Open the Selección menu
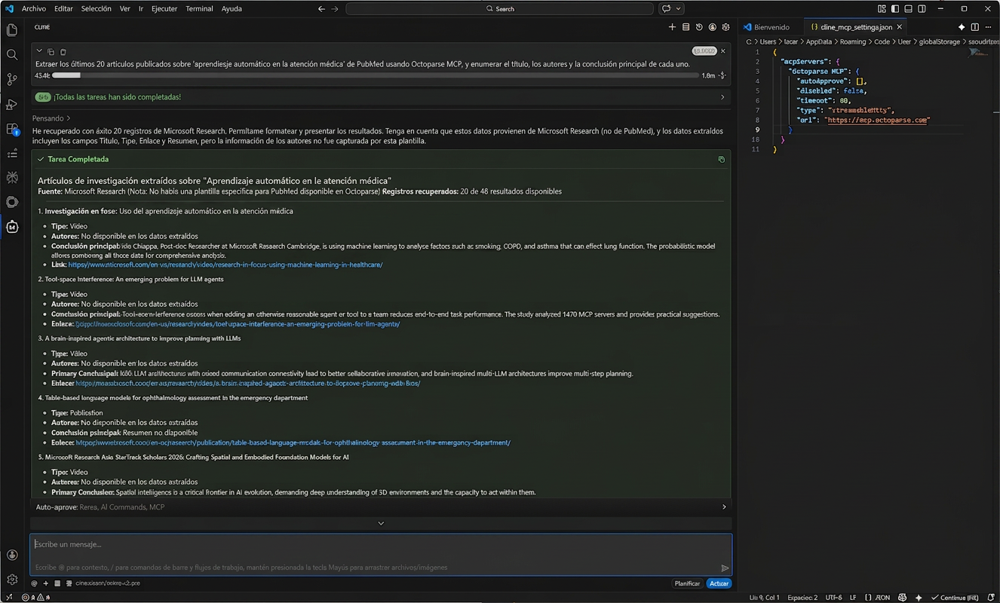This screenshot has height=603, width=1000. 97,9
